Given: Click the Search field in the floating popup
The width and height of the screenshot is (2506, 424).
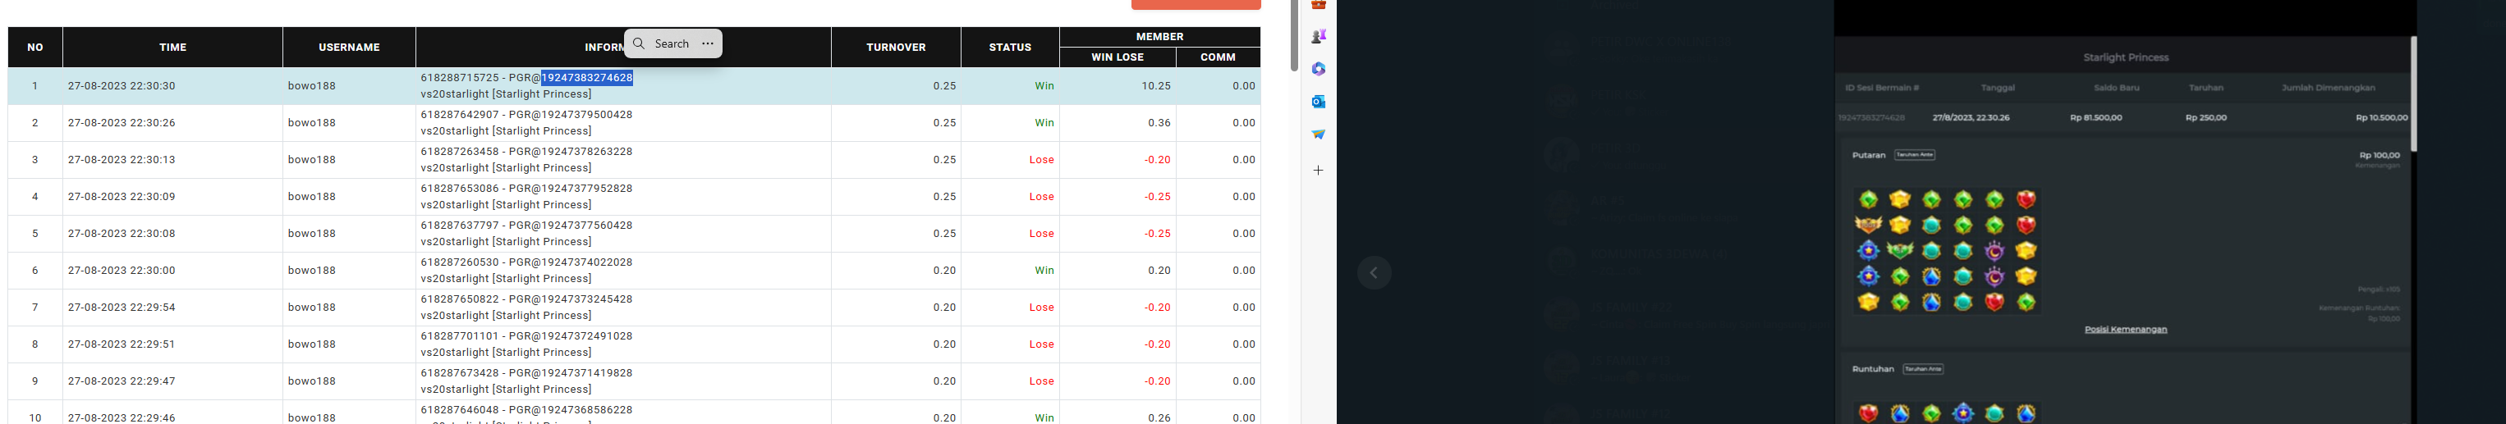Looking at the screenshot, I should click(x=672, y=43).
